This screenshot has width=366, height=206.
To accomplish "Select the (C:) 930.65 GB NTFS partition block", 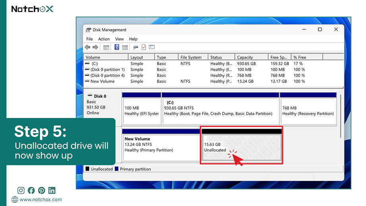I will click(x=220, y=108).
